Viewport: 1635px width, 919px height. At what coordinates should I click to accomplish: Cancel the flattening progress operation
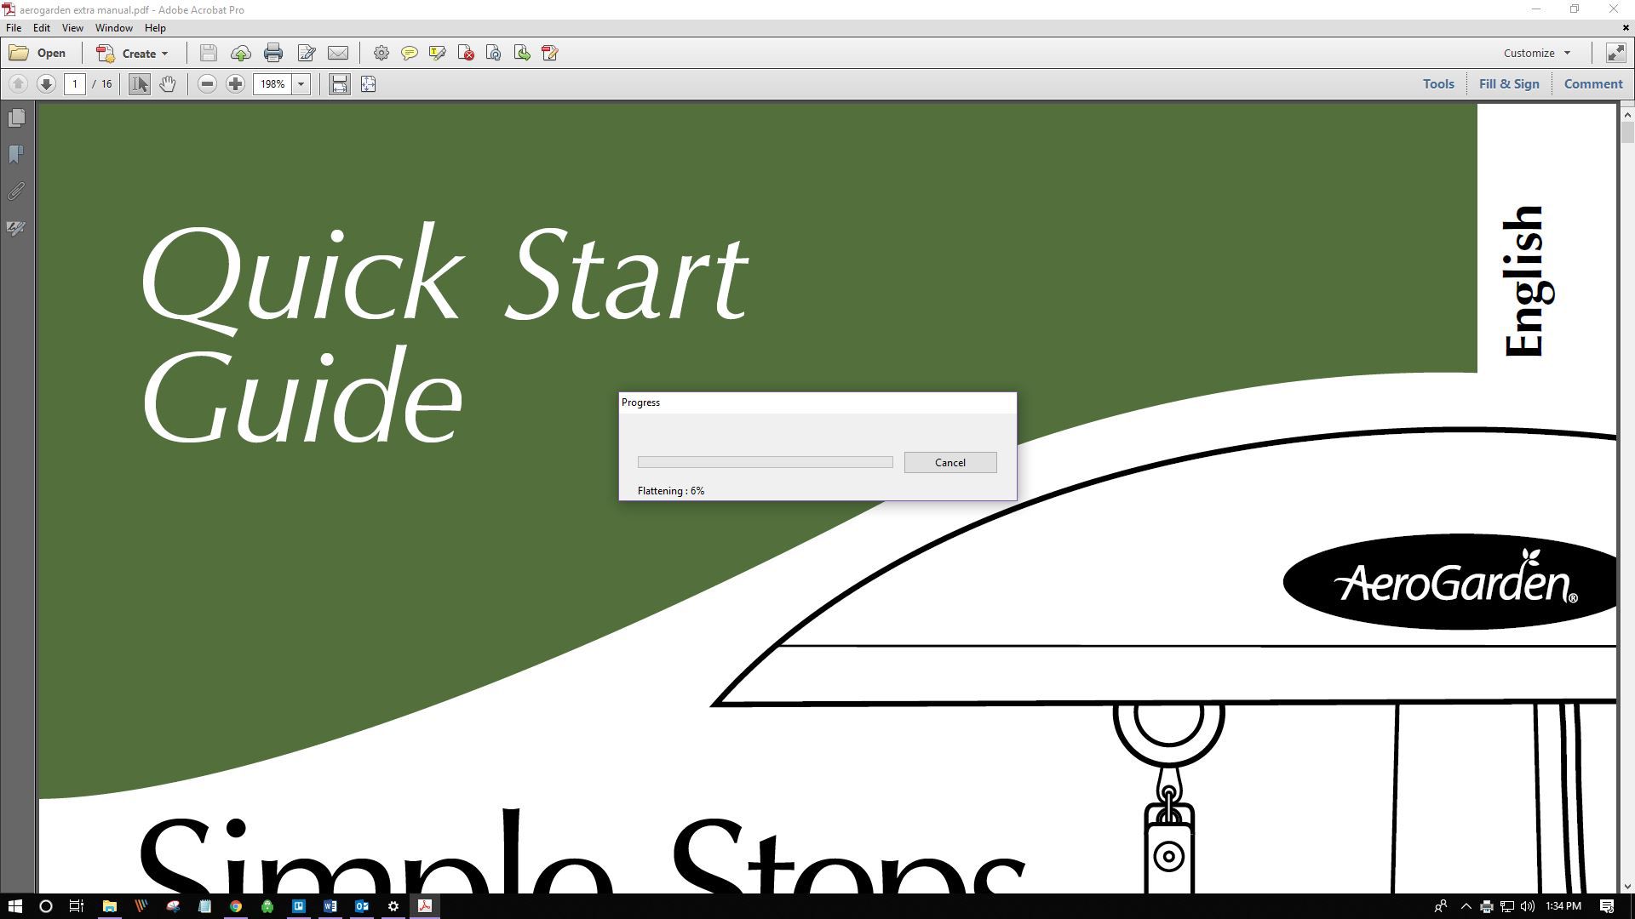click(x=950, y=462)
